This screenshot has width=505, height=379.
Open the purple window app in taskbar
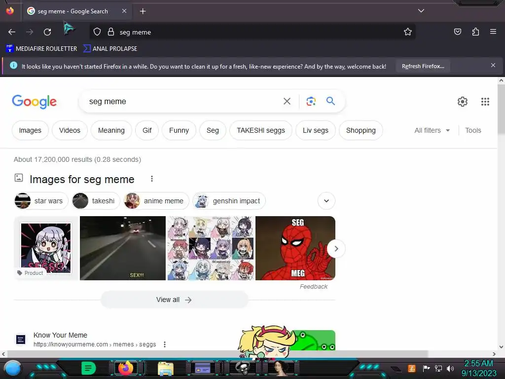coord(203,368)
